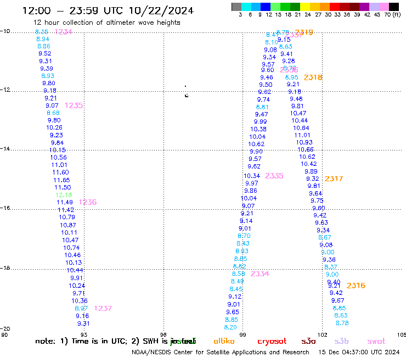Choose the bright red swatch in the legend
406x357 pixels.
pyautogui.click(x=334, y=7)
